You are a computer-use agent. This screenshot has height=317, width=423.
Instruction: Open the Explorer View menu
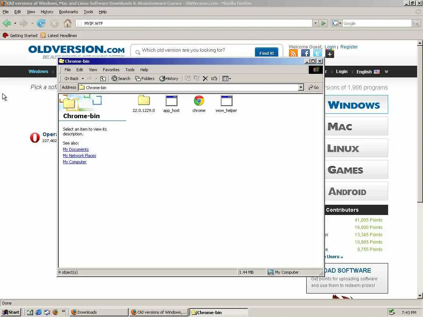pyautogui.click(x=93, y=70)
